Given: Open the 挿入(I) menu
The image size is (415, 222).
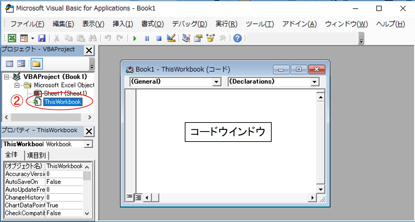Looking at the screenshot, I should (123, 24).
